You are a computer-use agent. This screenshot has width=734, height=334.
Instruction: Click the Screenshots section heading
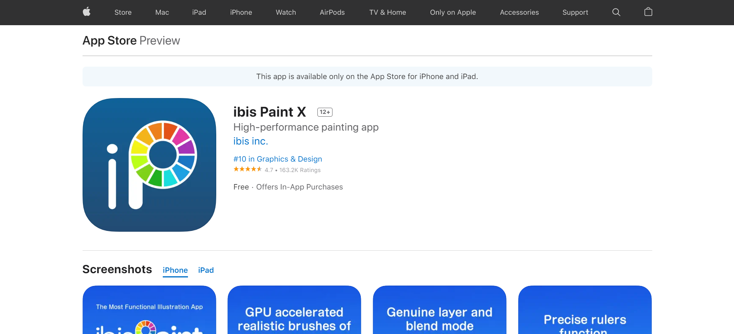coord(117,269)
